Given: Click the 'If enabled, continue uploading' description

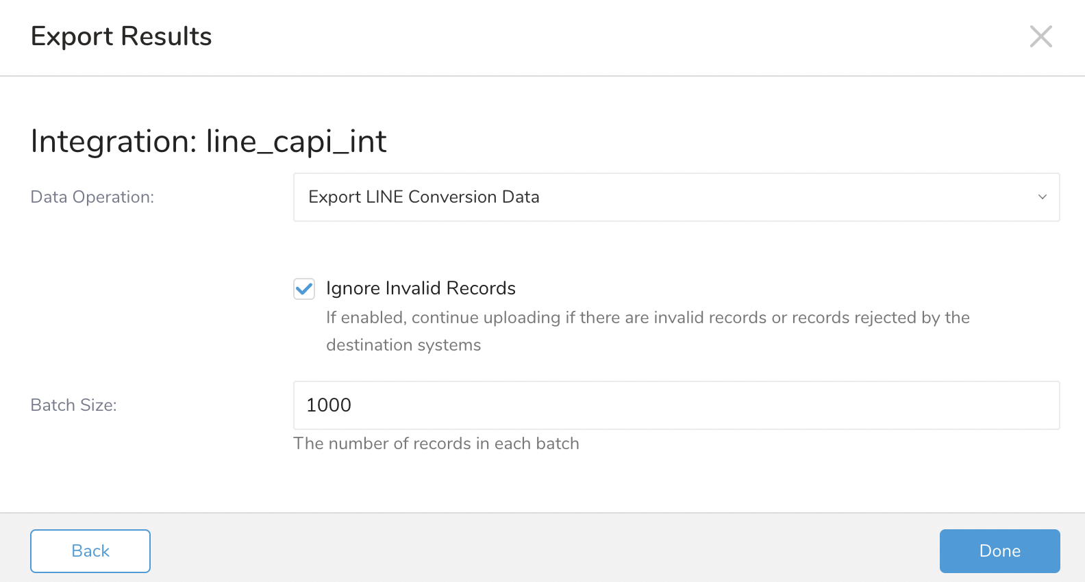Looking at the screenshot, I should (x=647, y=318).
